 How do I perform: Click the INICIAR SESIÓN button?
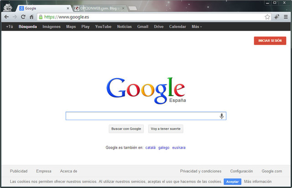pyautogui.click(x=270, y=41)
